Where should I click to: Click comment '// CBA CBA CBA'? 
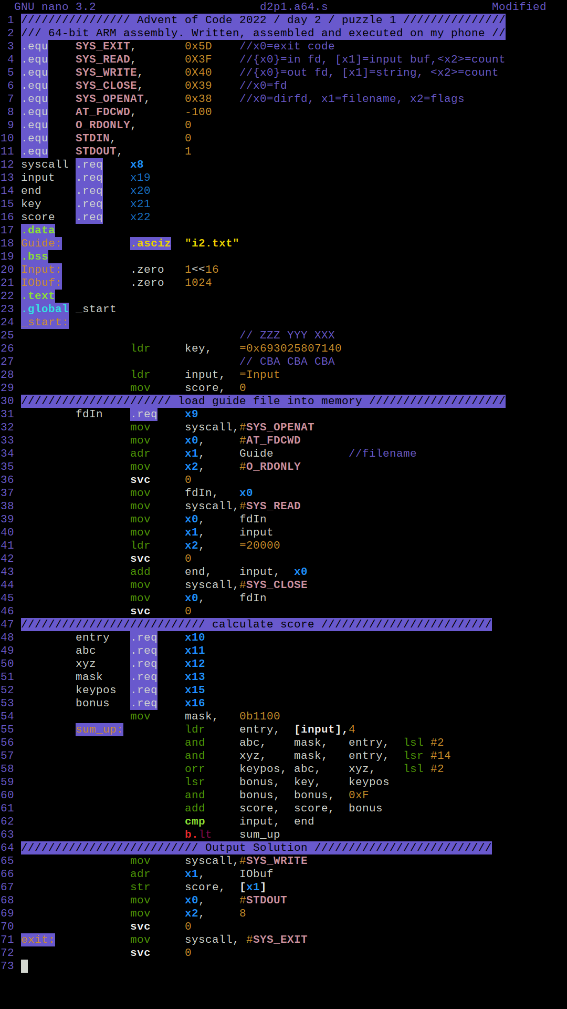287,362
